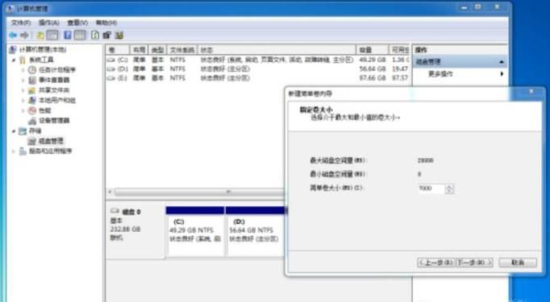550x302 pixels.
Task: Go forward using the Forward arrow
Action: 24,35
